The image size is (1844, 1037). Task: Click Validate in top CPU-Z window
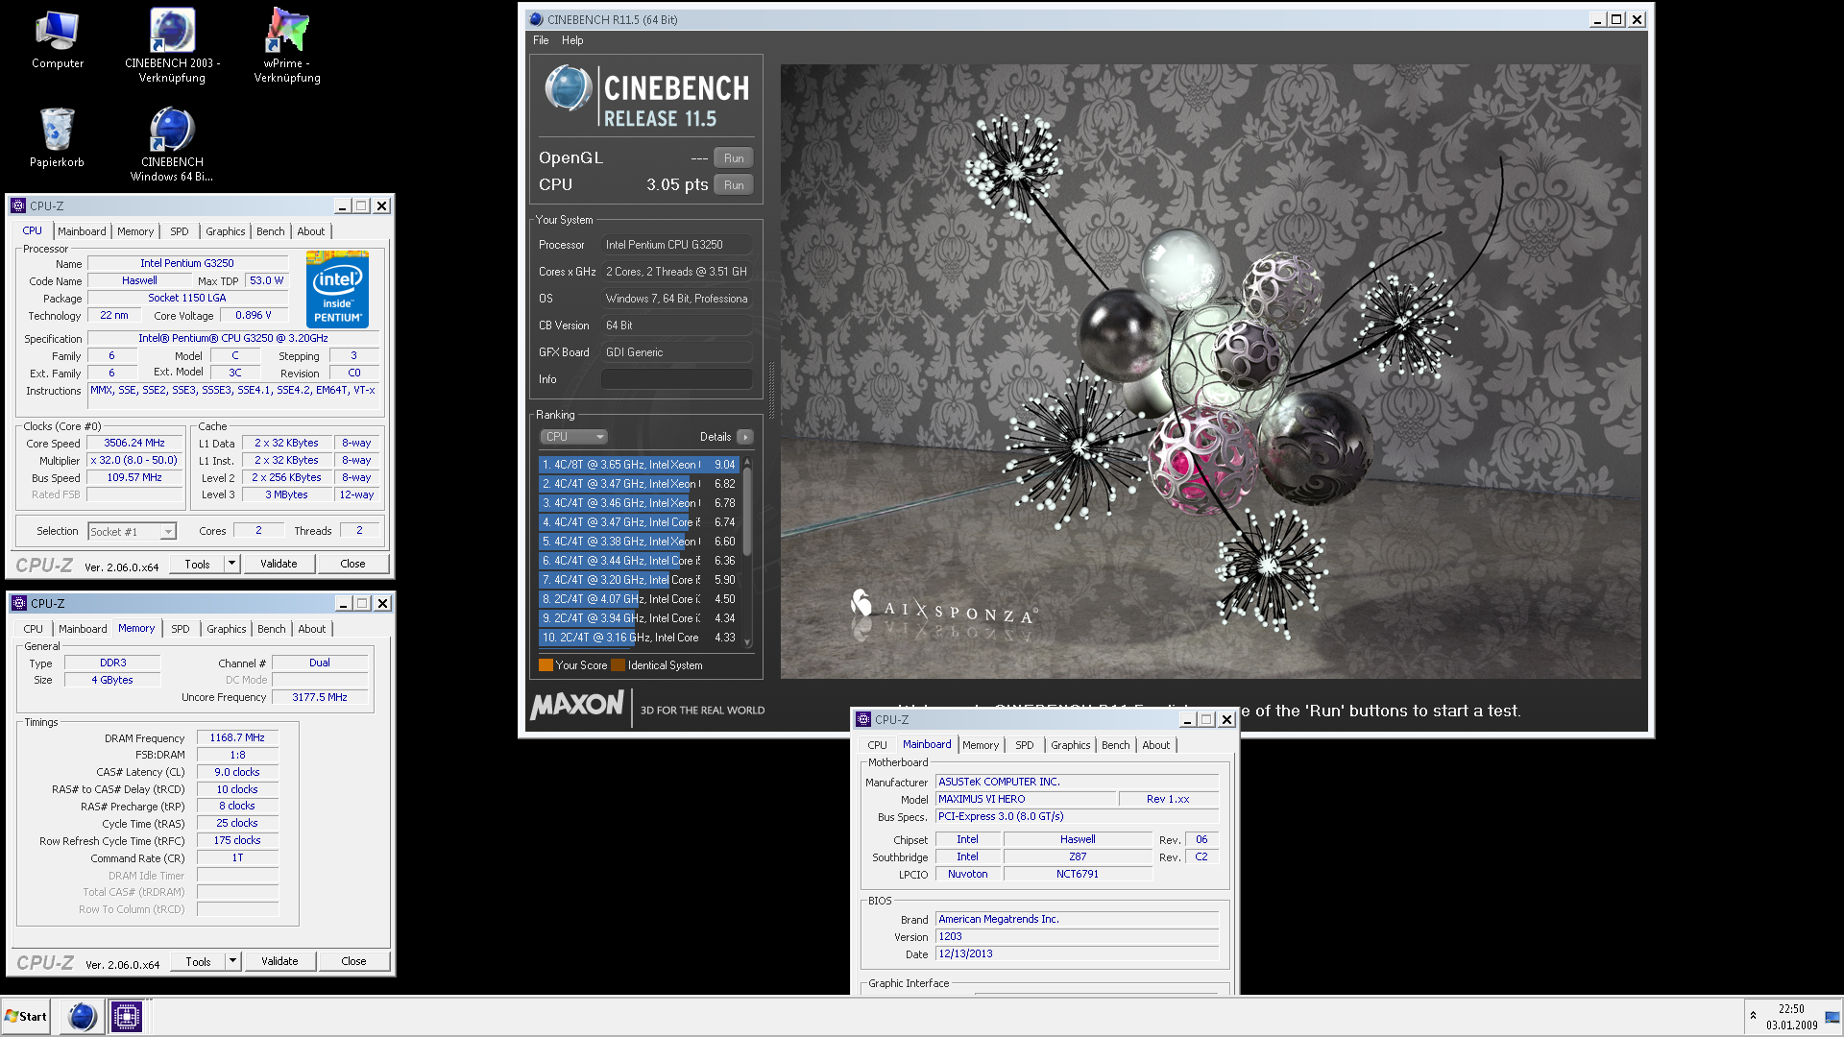click(279, 564)
